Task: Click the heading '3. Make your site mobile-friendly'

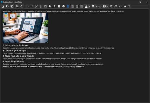Action: coord(18,56)
